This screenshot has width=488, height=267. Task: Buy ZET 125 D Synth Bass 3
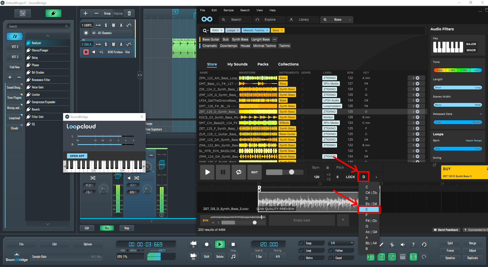point(464,172)
